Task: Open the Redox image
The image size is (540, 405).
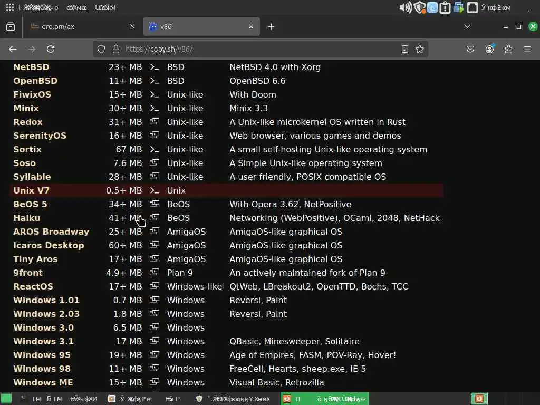Action: [x=28, y=122]
